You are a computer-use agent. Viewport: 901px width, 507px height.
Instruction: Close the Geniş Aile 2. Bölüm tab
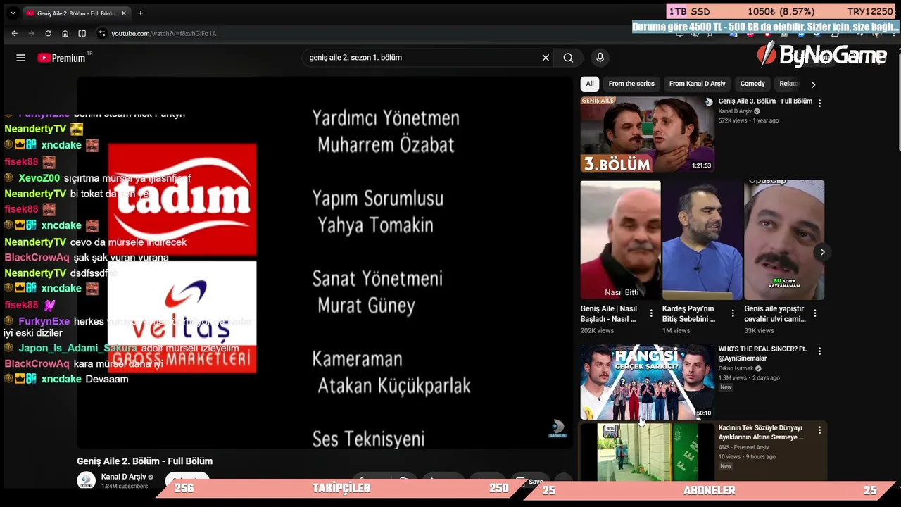click(124, 13)
